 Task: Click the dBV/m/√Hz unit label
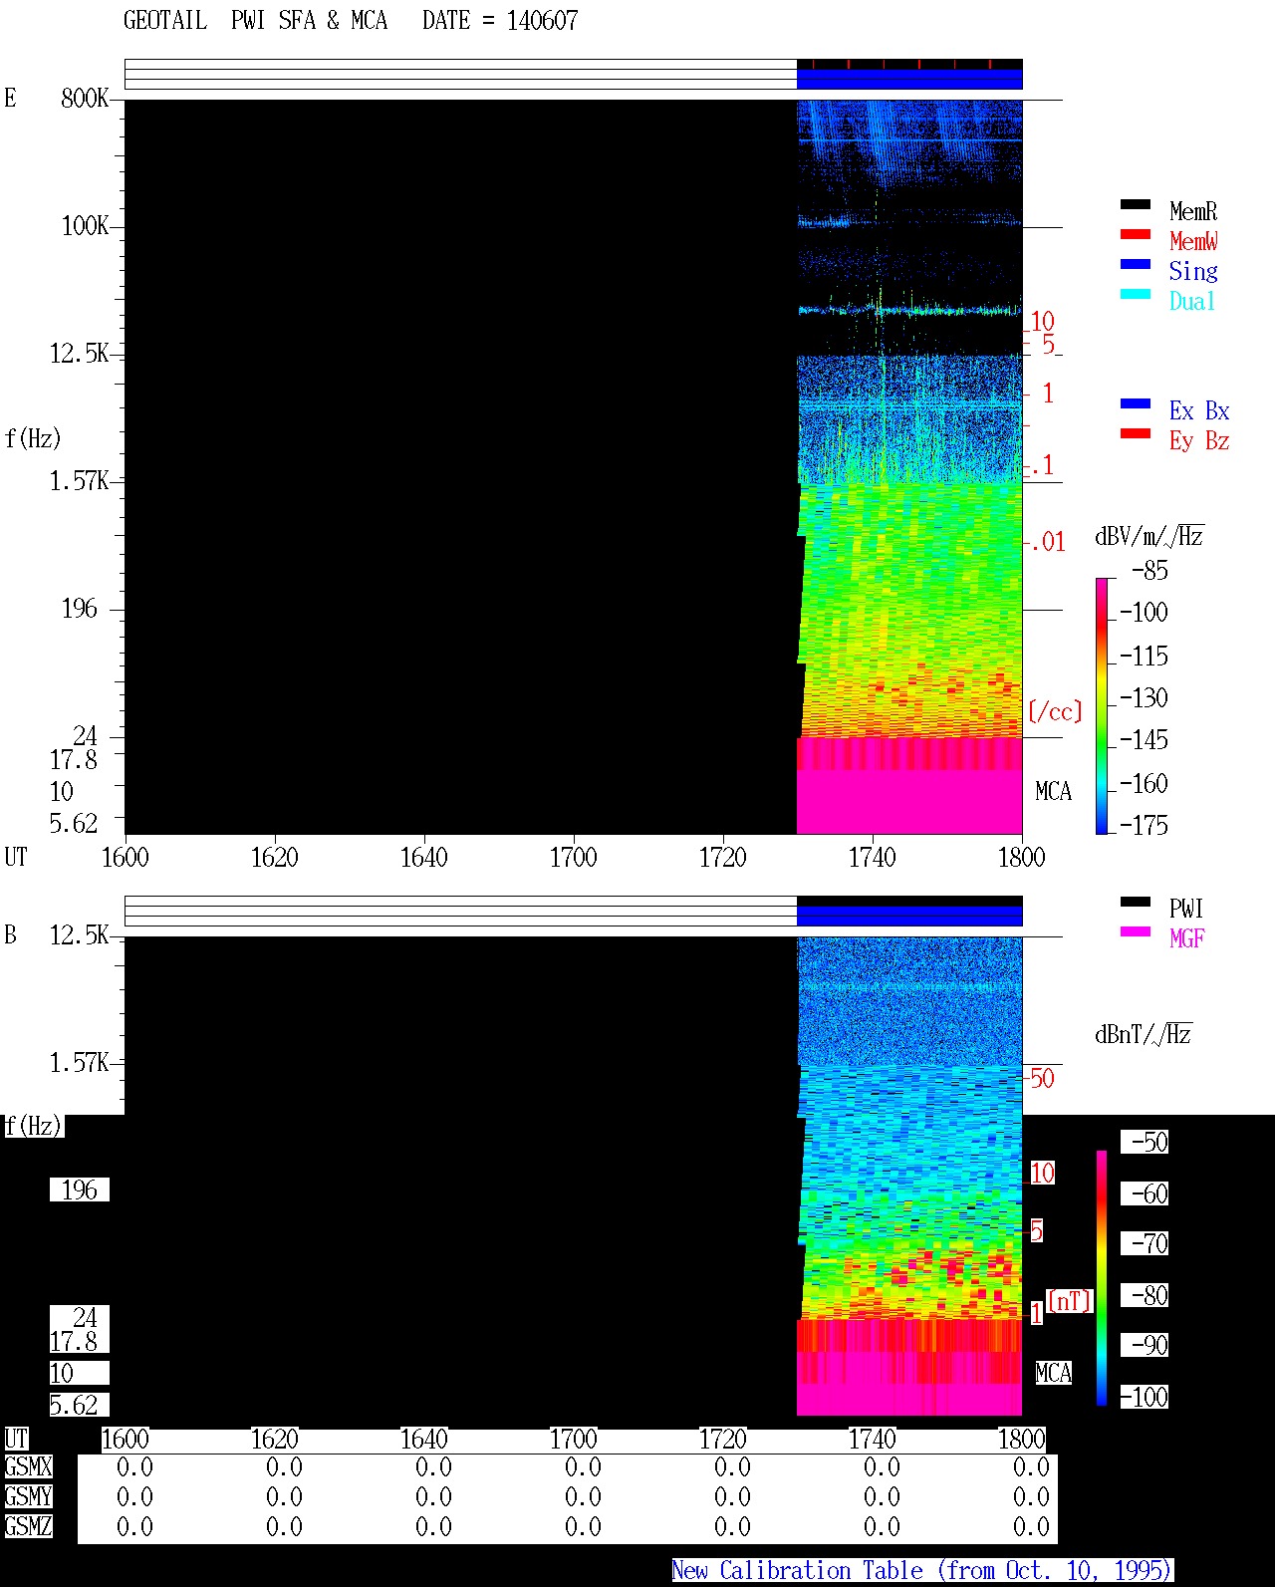[x=1149, y=536]
